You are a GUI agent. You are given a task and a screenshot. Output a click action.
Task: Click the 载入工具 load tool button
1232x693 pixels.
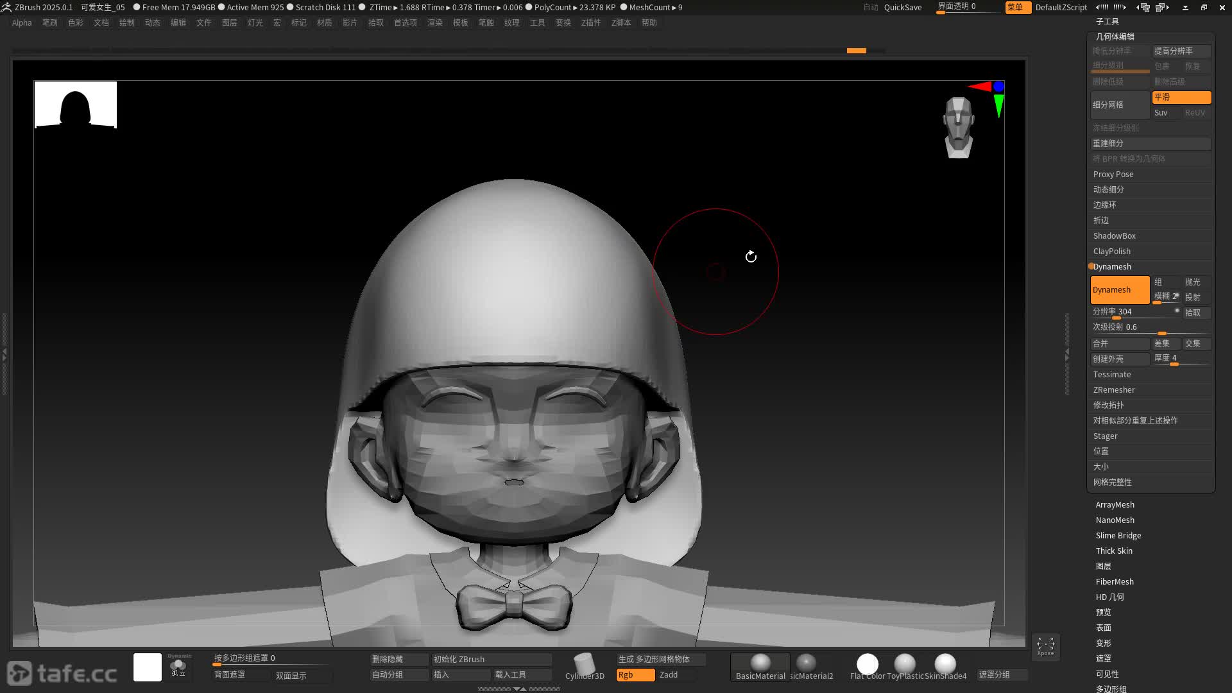pos(522,675)
